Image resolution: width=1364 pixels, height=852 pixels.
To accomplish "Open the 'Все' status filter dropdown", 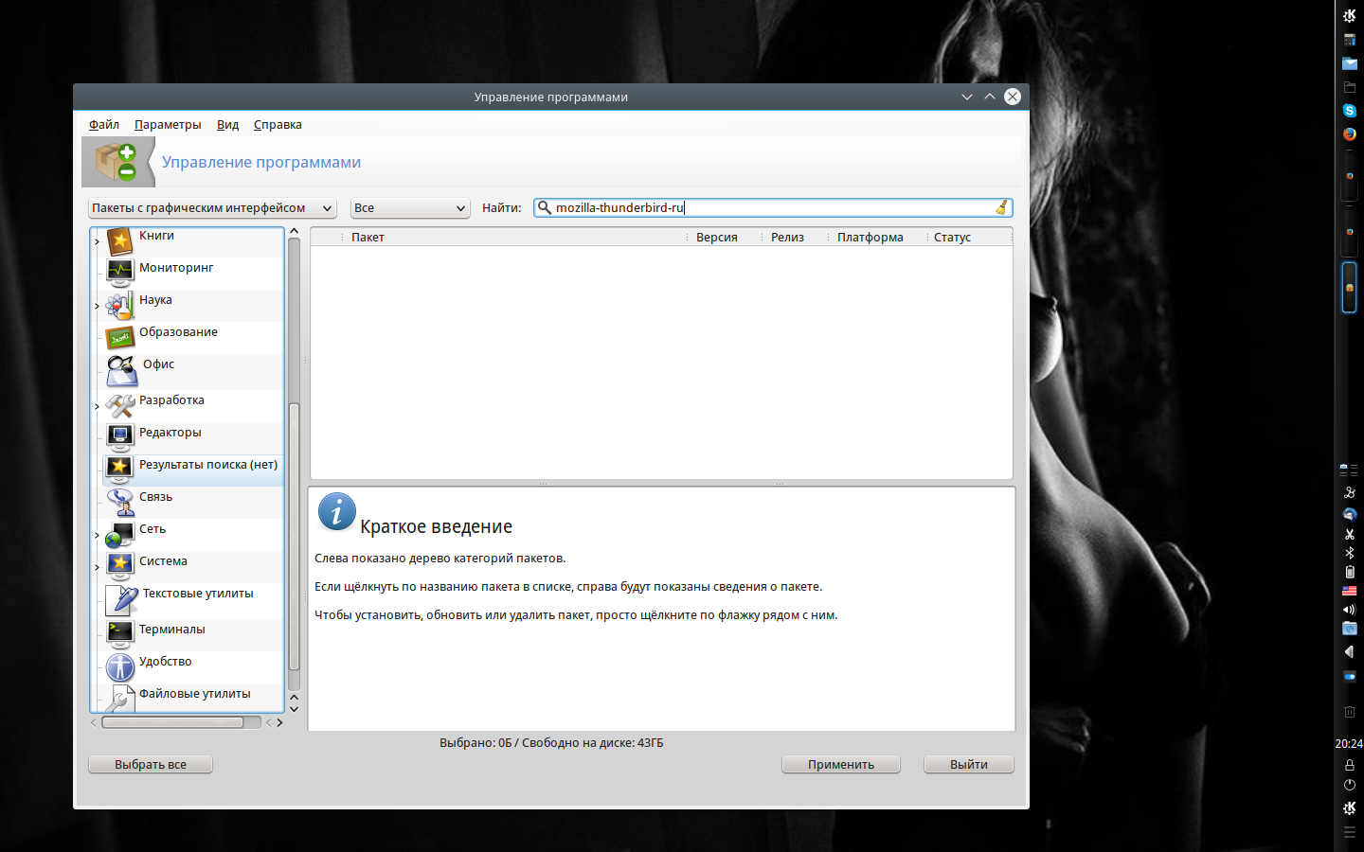I will (410, 208).
